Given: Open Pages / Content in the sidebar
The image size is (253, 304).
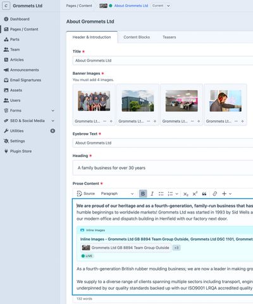Looking at the screenshot, I should 21,29.
